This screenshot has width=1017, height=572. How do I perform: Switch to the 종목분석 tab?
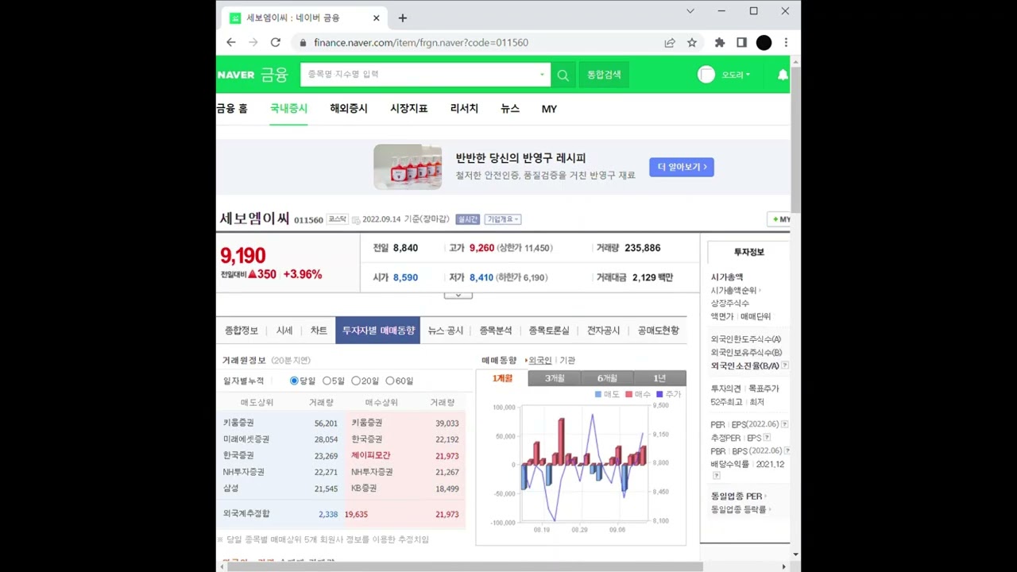(496, 330)
